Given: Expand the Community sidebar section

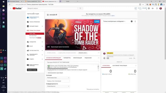Looking at the screenshot, I should [42, 42].
